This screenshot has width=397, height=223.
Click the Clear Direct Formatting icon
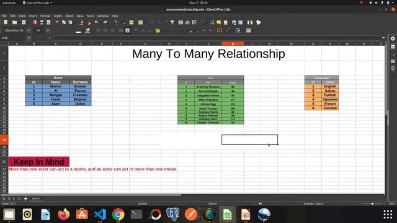click(x=89, y=22)
